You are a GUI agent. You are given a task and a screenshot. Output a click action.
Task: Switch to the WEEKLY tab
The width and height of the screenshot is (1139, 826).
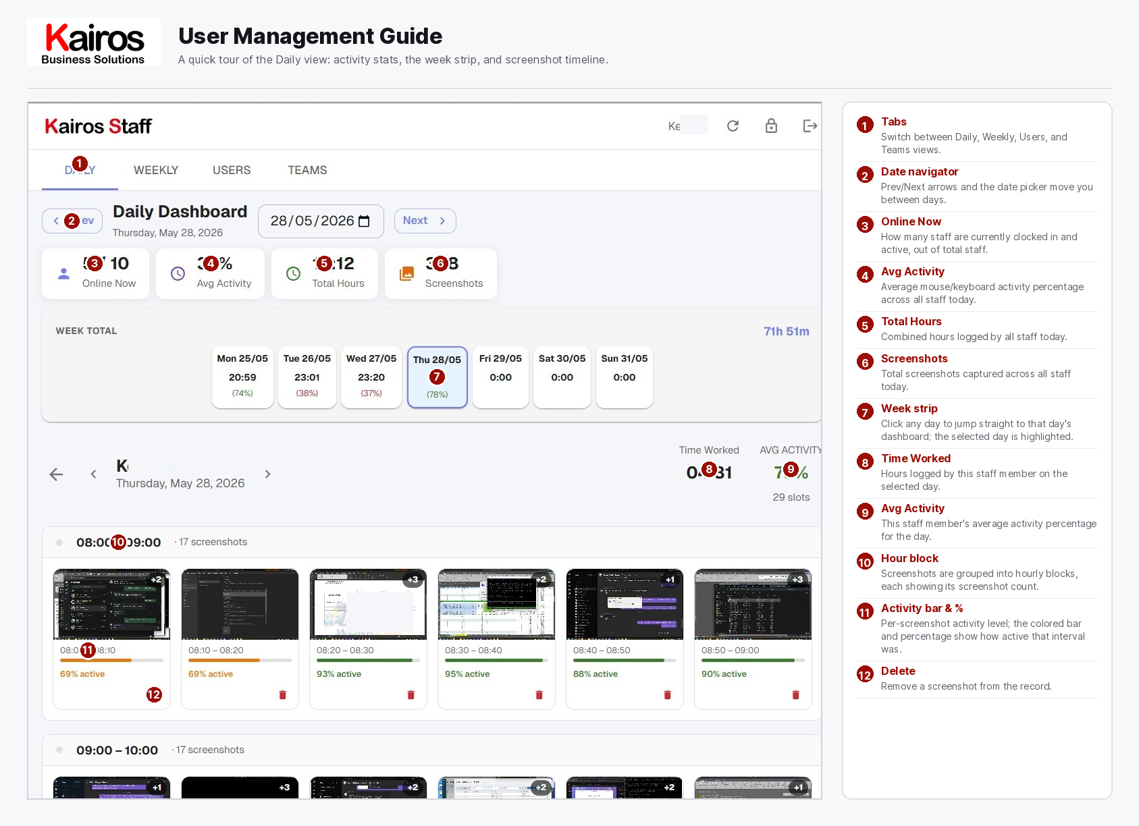click(156, 170)
